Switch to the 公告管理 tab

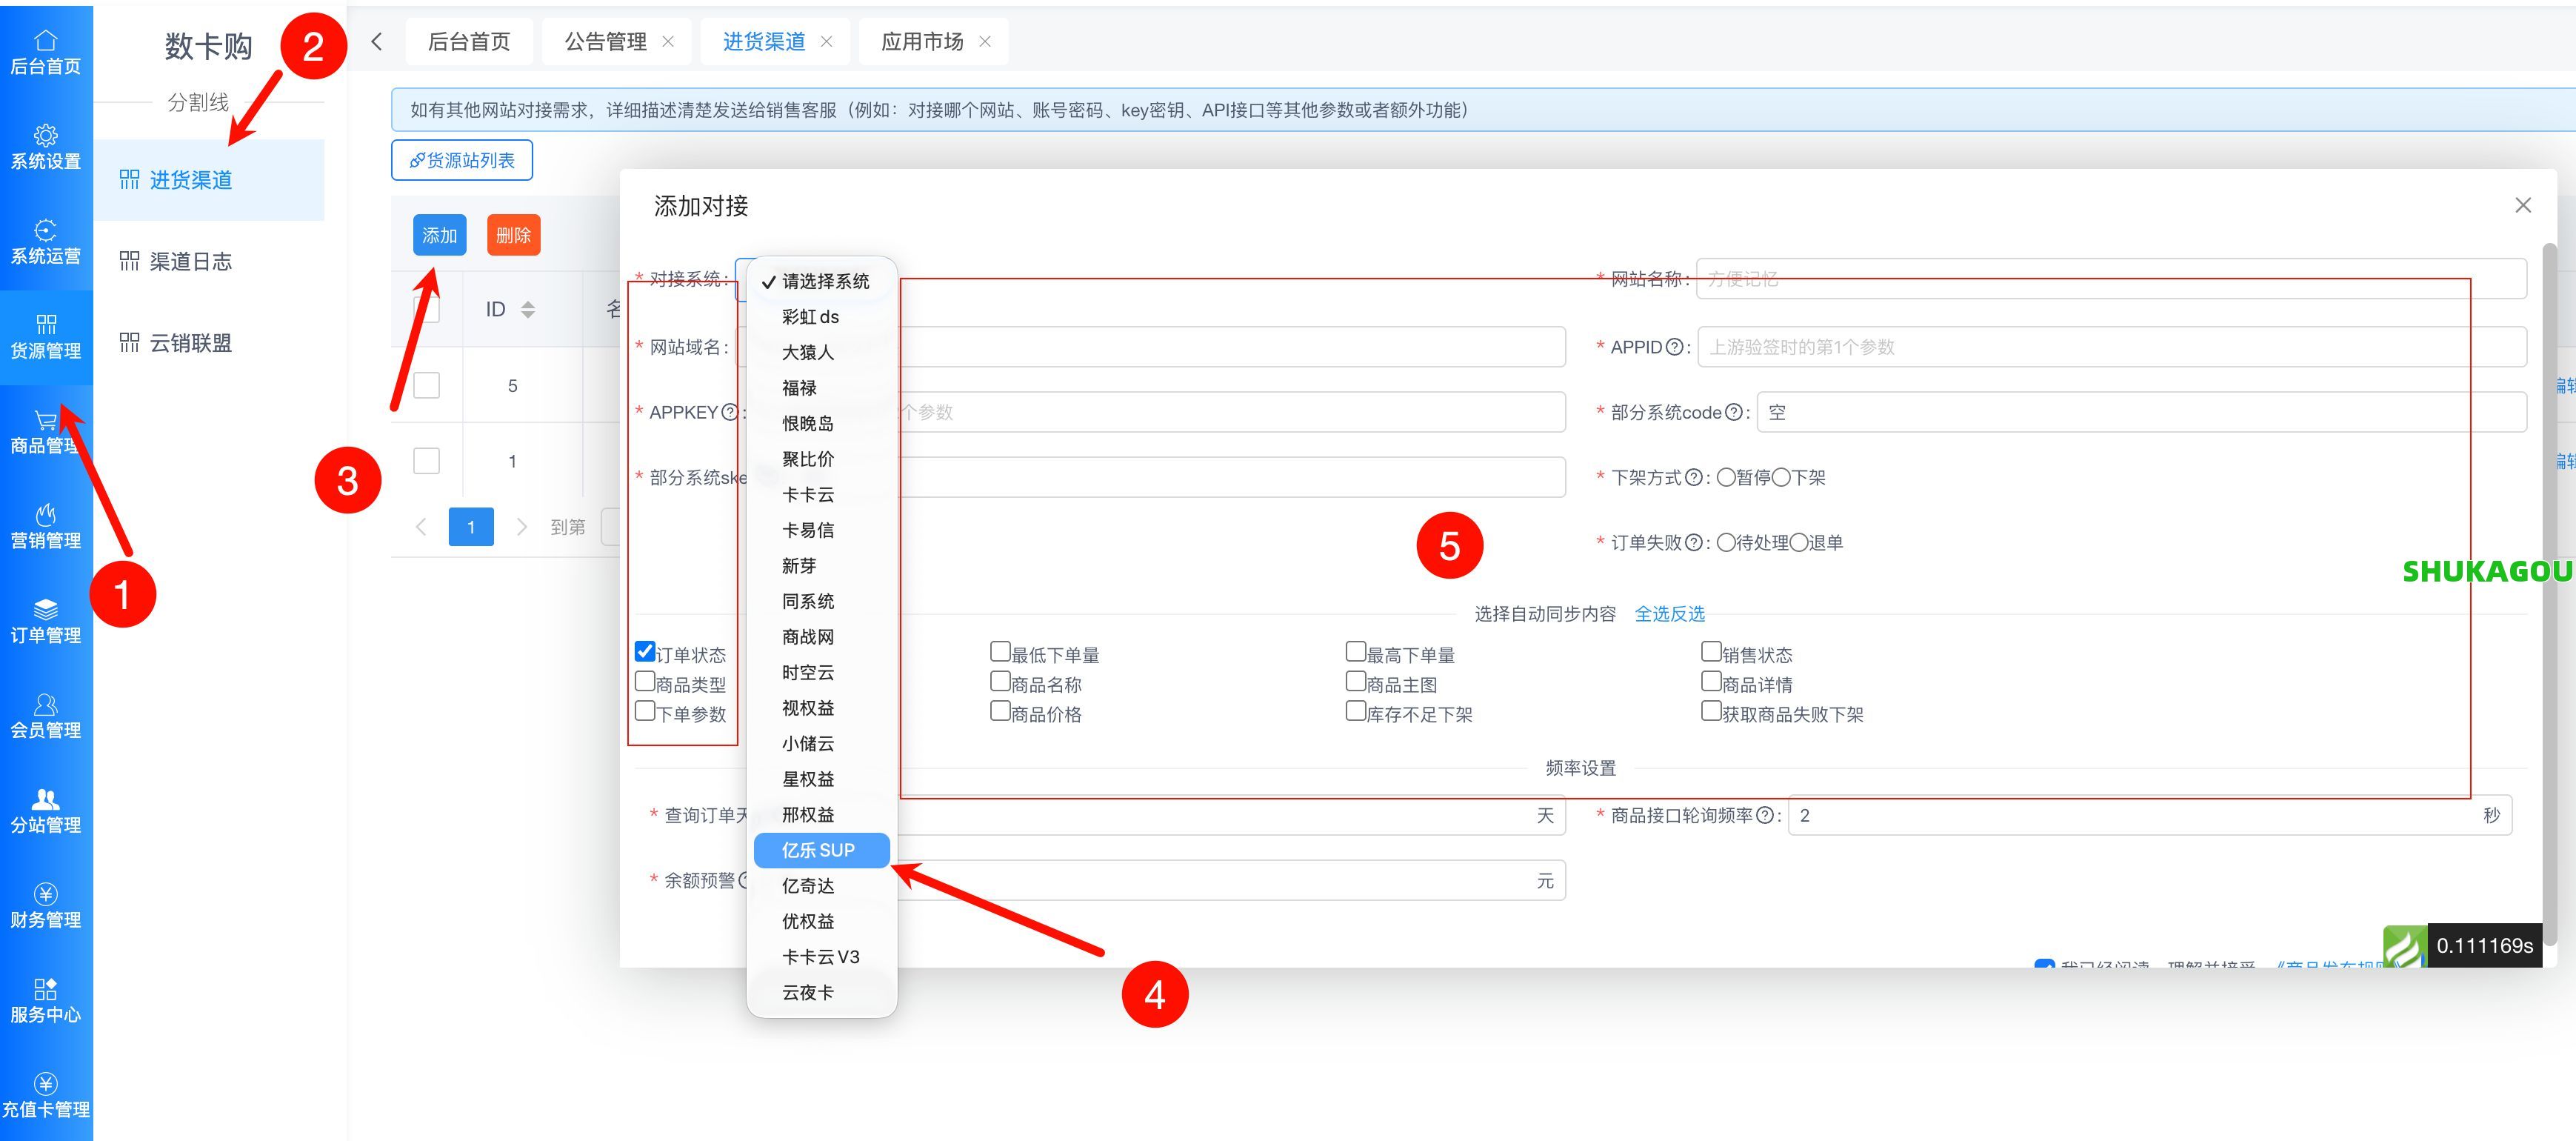[605, 41]
